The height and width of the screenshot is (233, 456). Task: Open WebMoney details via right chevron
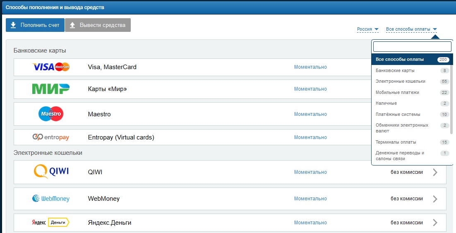pyautogui.click(x=435, y=199)
